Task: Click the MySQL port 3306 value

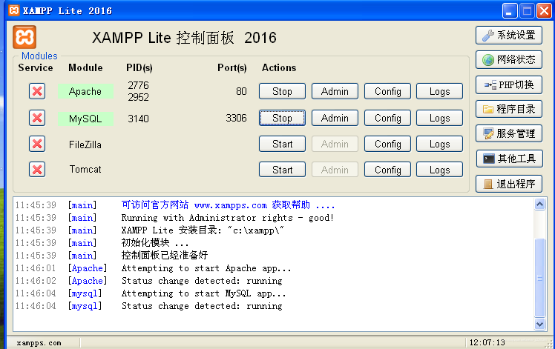Action: [236, 118]
